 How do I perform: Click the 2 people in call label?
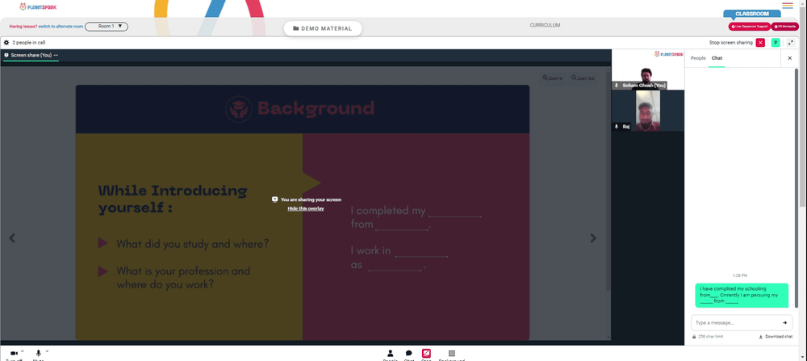tap(29, 43)
